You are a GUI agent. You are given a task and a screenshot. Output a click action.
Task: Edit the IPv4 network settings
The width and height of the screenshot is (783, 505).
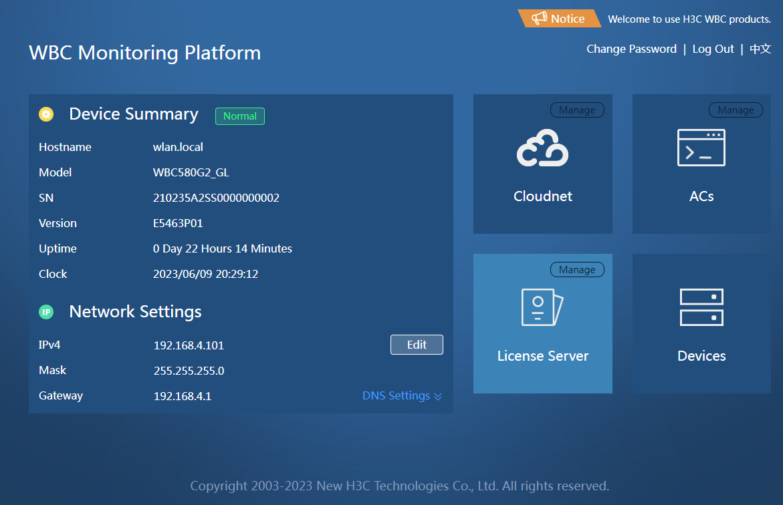(x=417, y=345)
